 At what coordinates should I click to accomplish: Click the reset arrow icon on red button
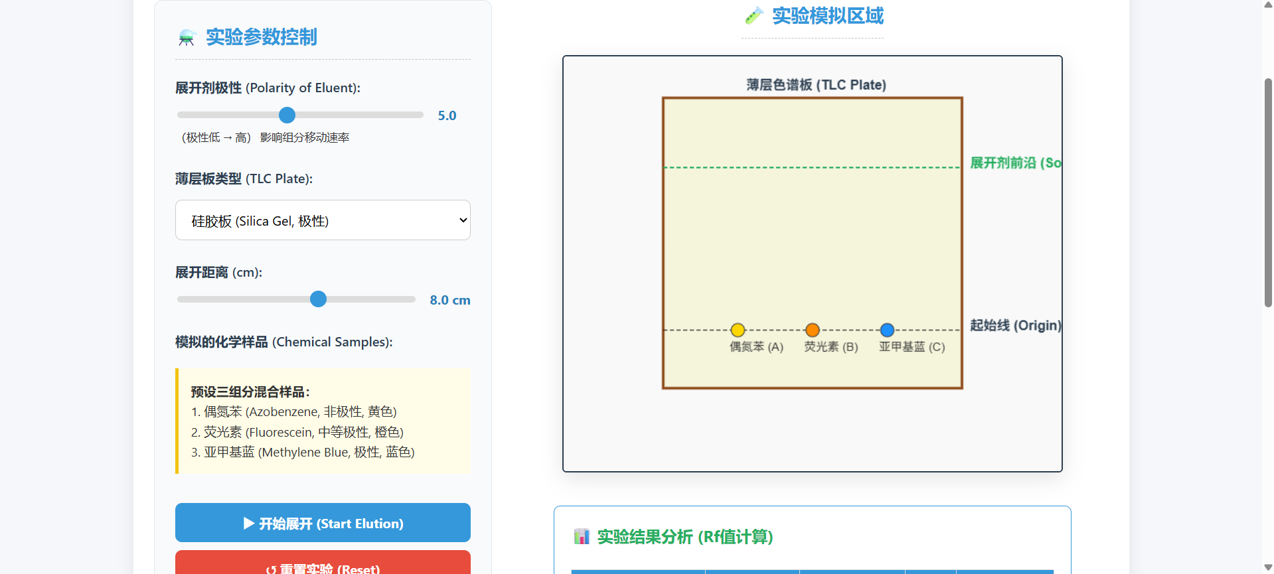271,569
